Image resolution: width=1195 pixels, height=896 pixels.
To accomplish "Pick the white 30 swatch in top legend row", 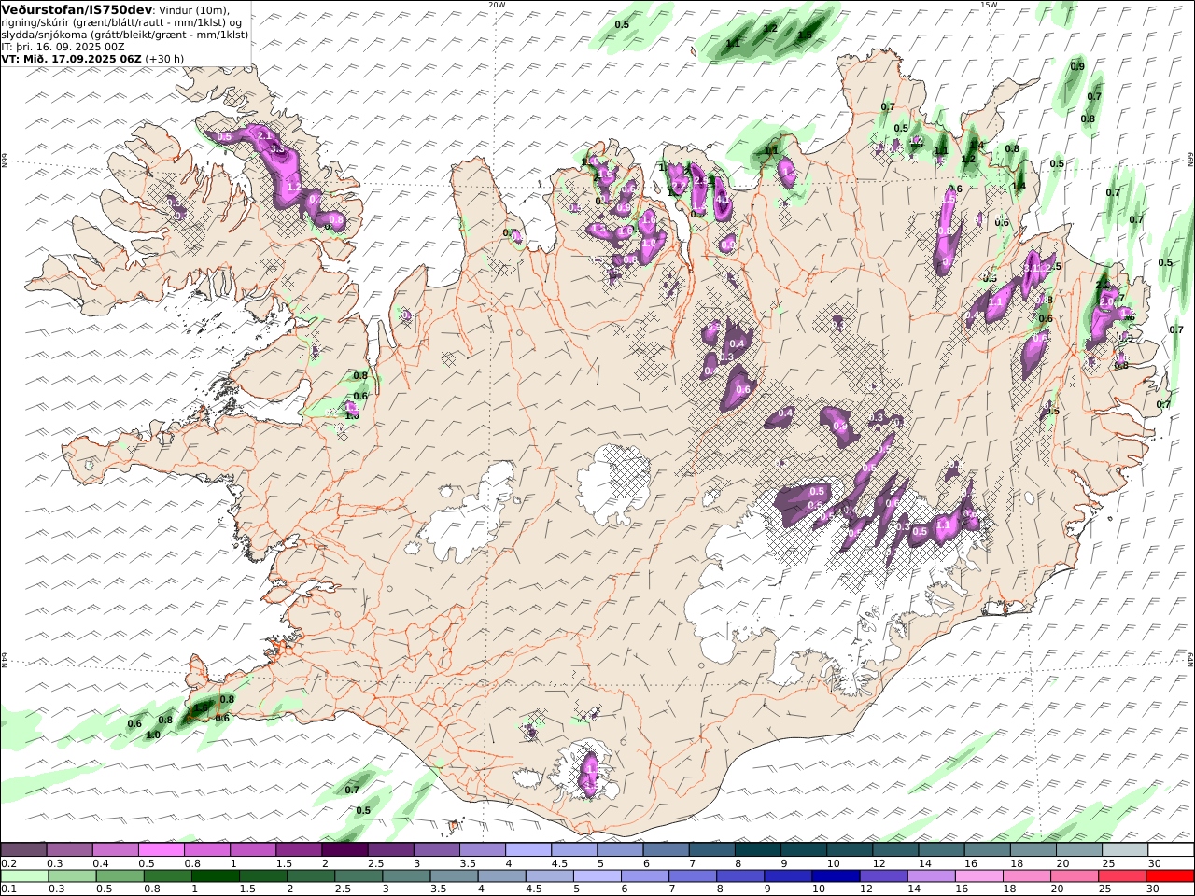I will [1171, 850].
